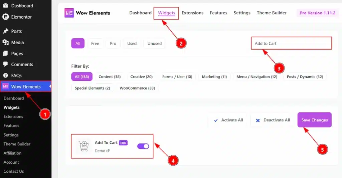The width and height of the screenshot is (342, 178).
Task: Open the Theme Builder header tab
Action: point(272,13)
